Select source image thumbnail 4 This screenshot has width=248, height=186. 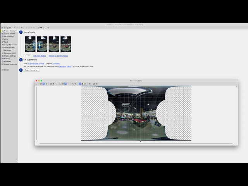pyautogui.click(x=66, y=44)
